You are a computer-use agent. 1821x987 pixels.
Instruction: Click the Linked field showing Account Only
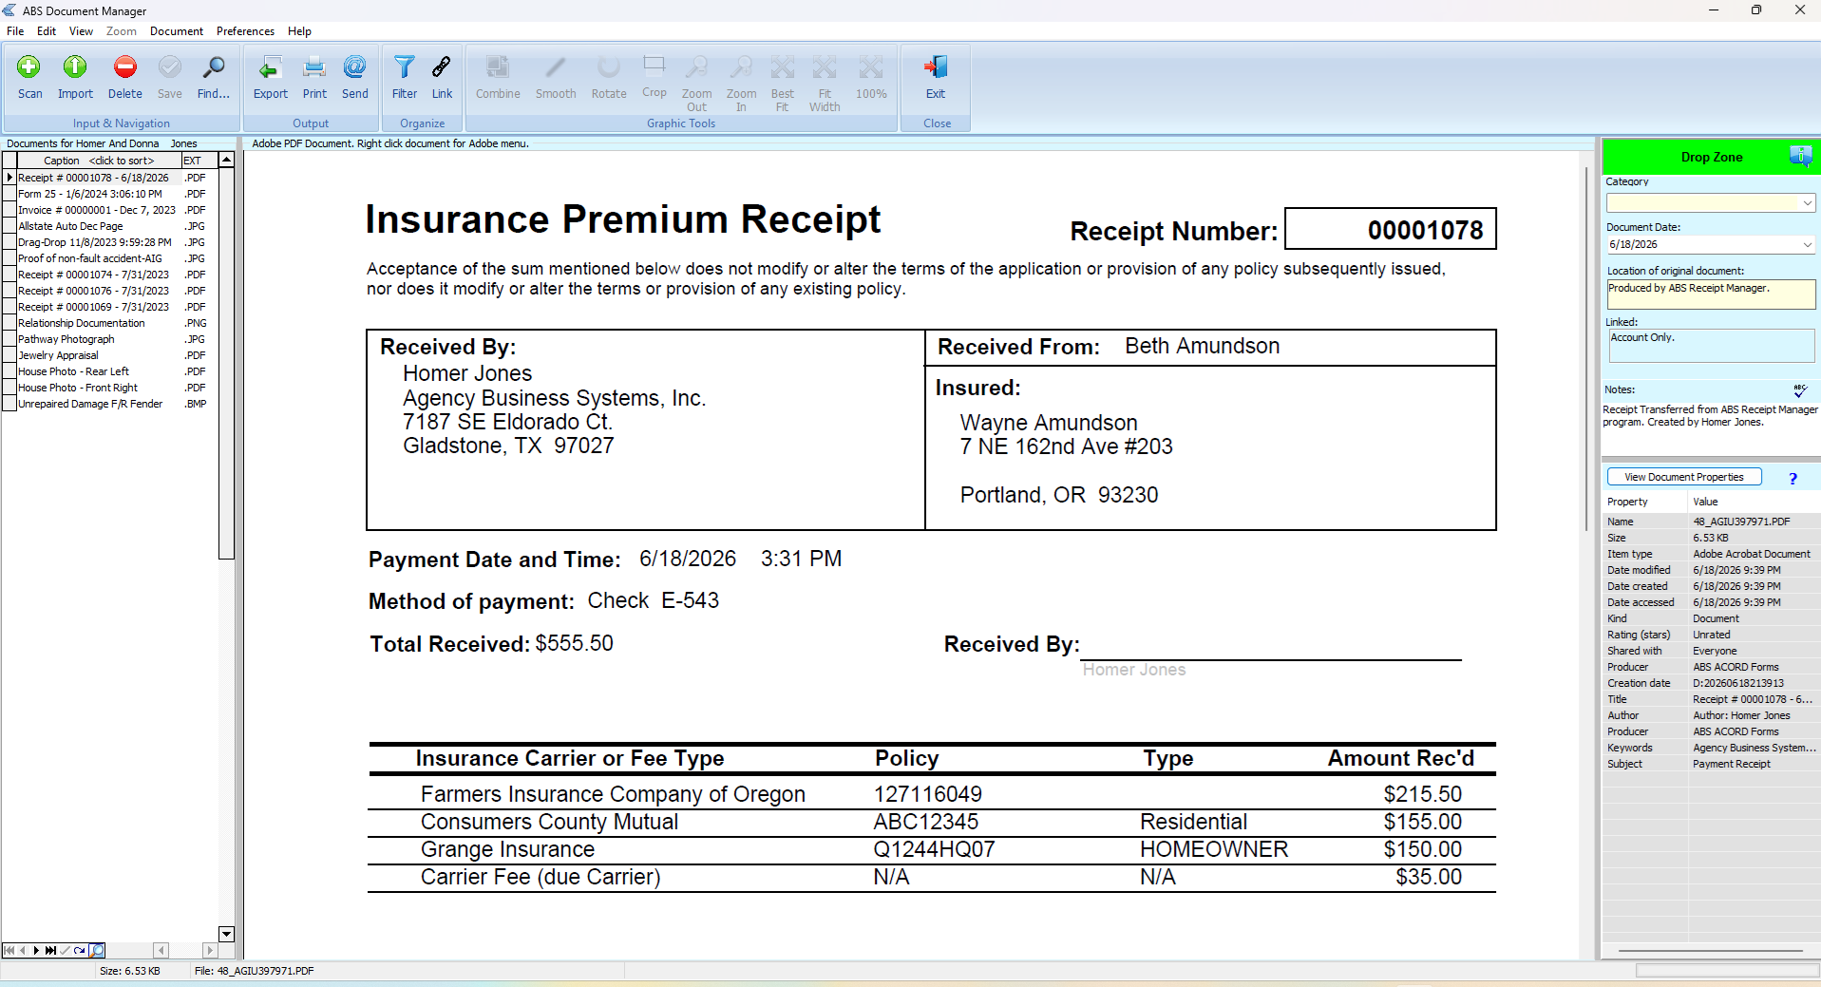tap(1712, 346)
